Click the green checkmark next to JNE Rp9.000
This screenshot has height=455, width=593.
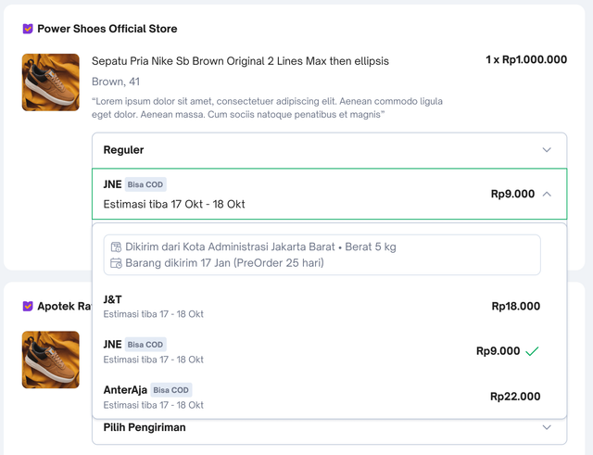532,351
